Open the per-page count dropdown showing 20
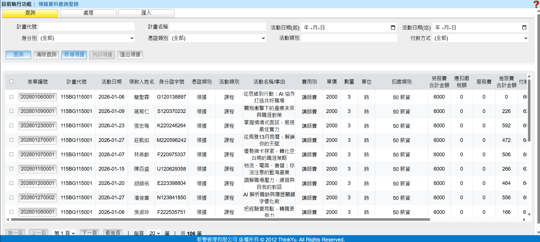 [x=154, y=233]
